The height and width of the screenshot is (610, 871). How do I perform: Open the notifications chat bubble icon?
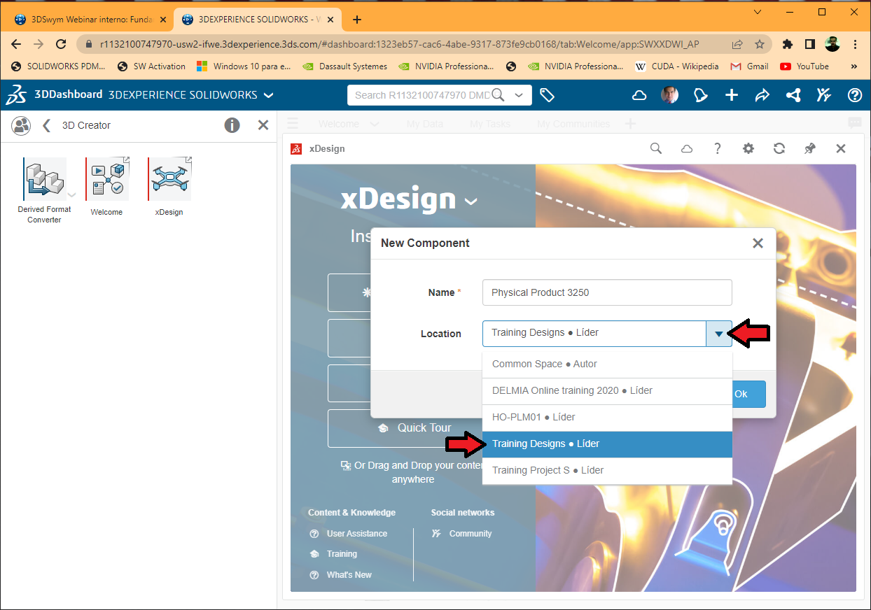(701, 95)
